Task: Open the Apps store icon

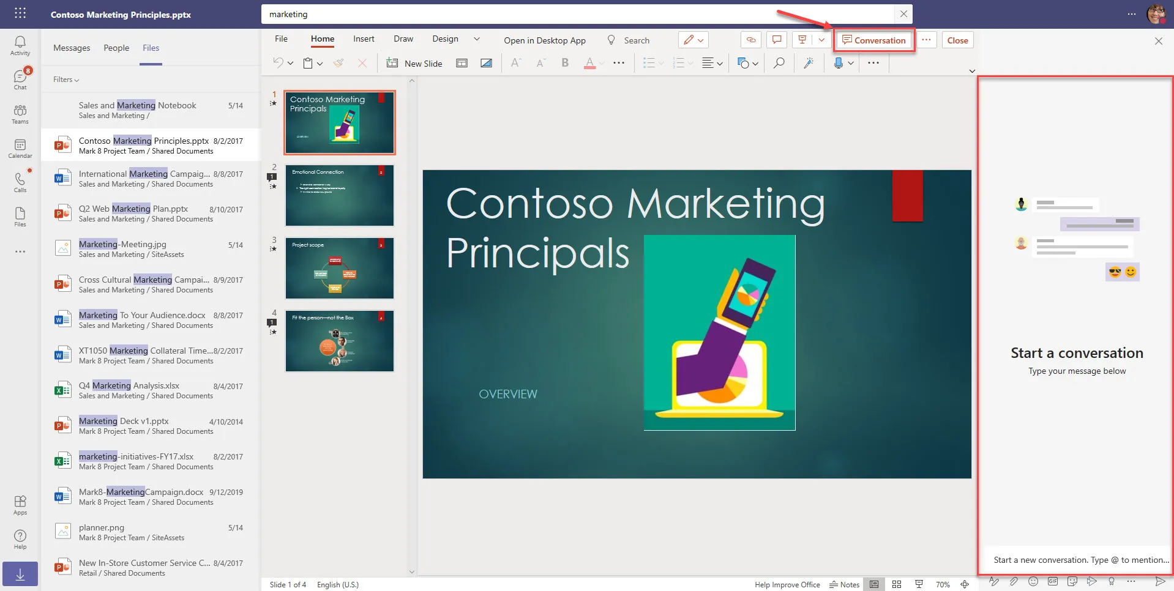Action: (20, 505)
